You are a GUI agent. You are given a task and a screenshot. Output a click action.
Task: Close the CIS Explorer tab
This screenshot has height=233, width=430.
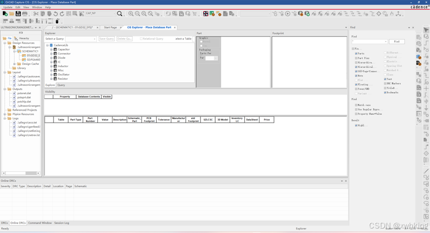tap(174, 27)
